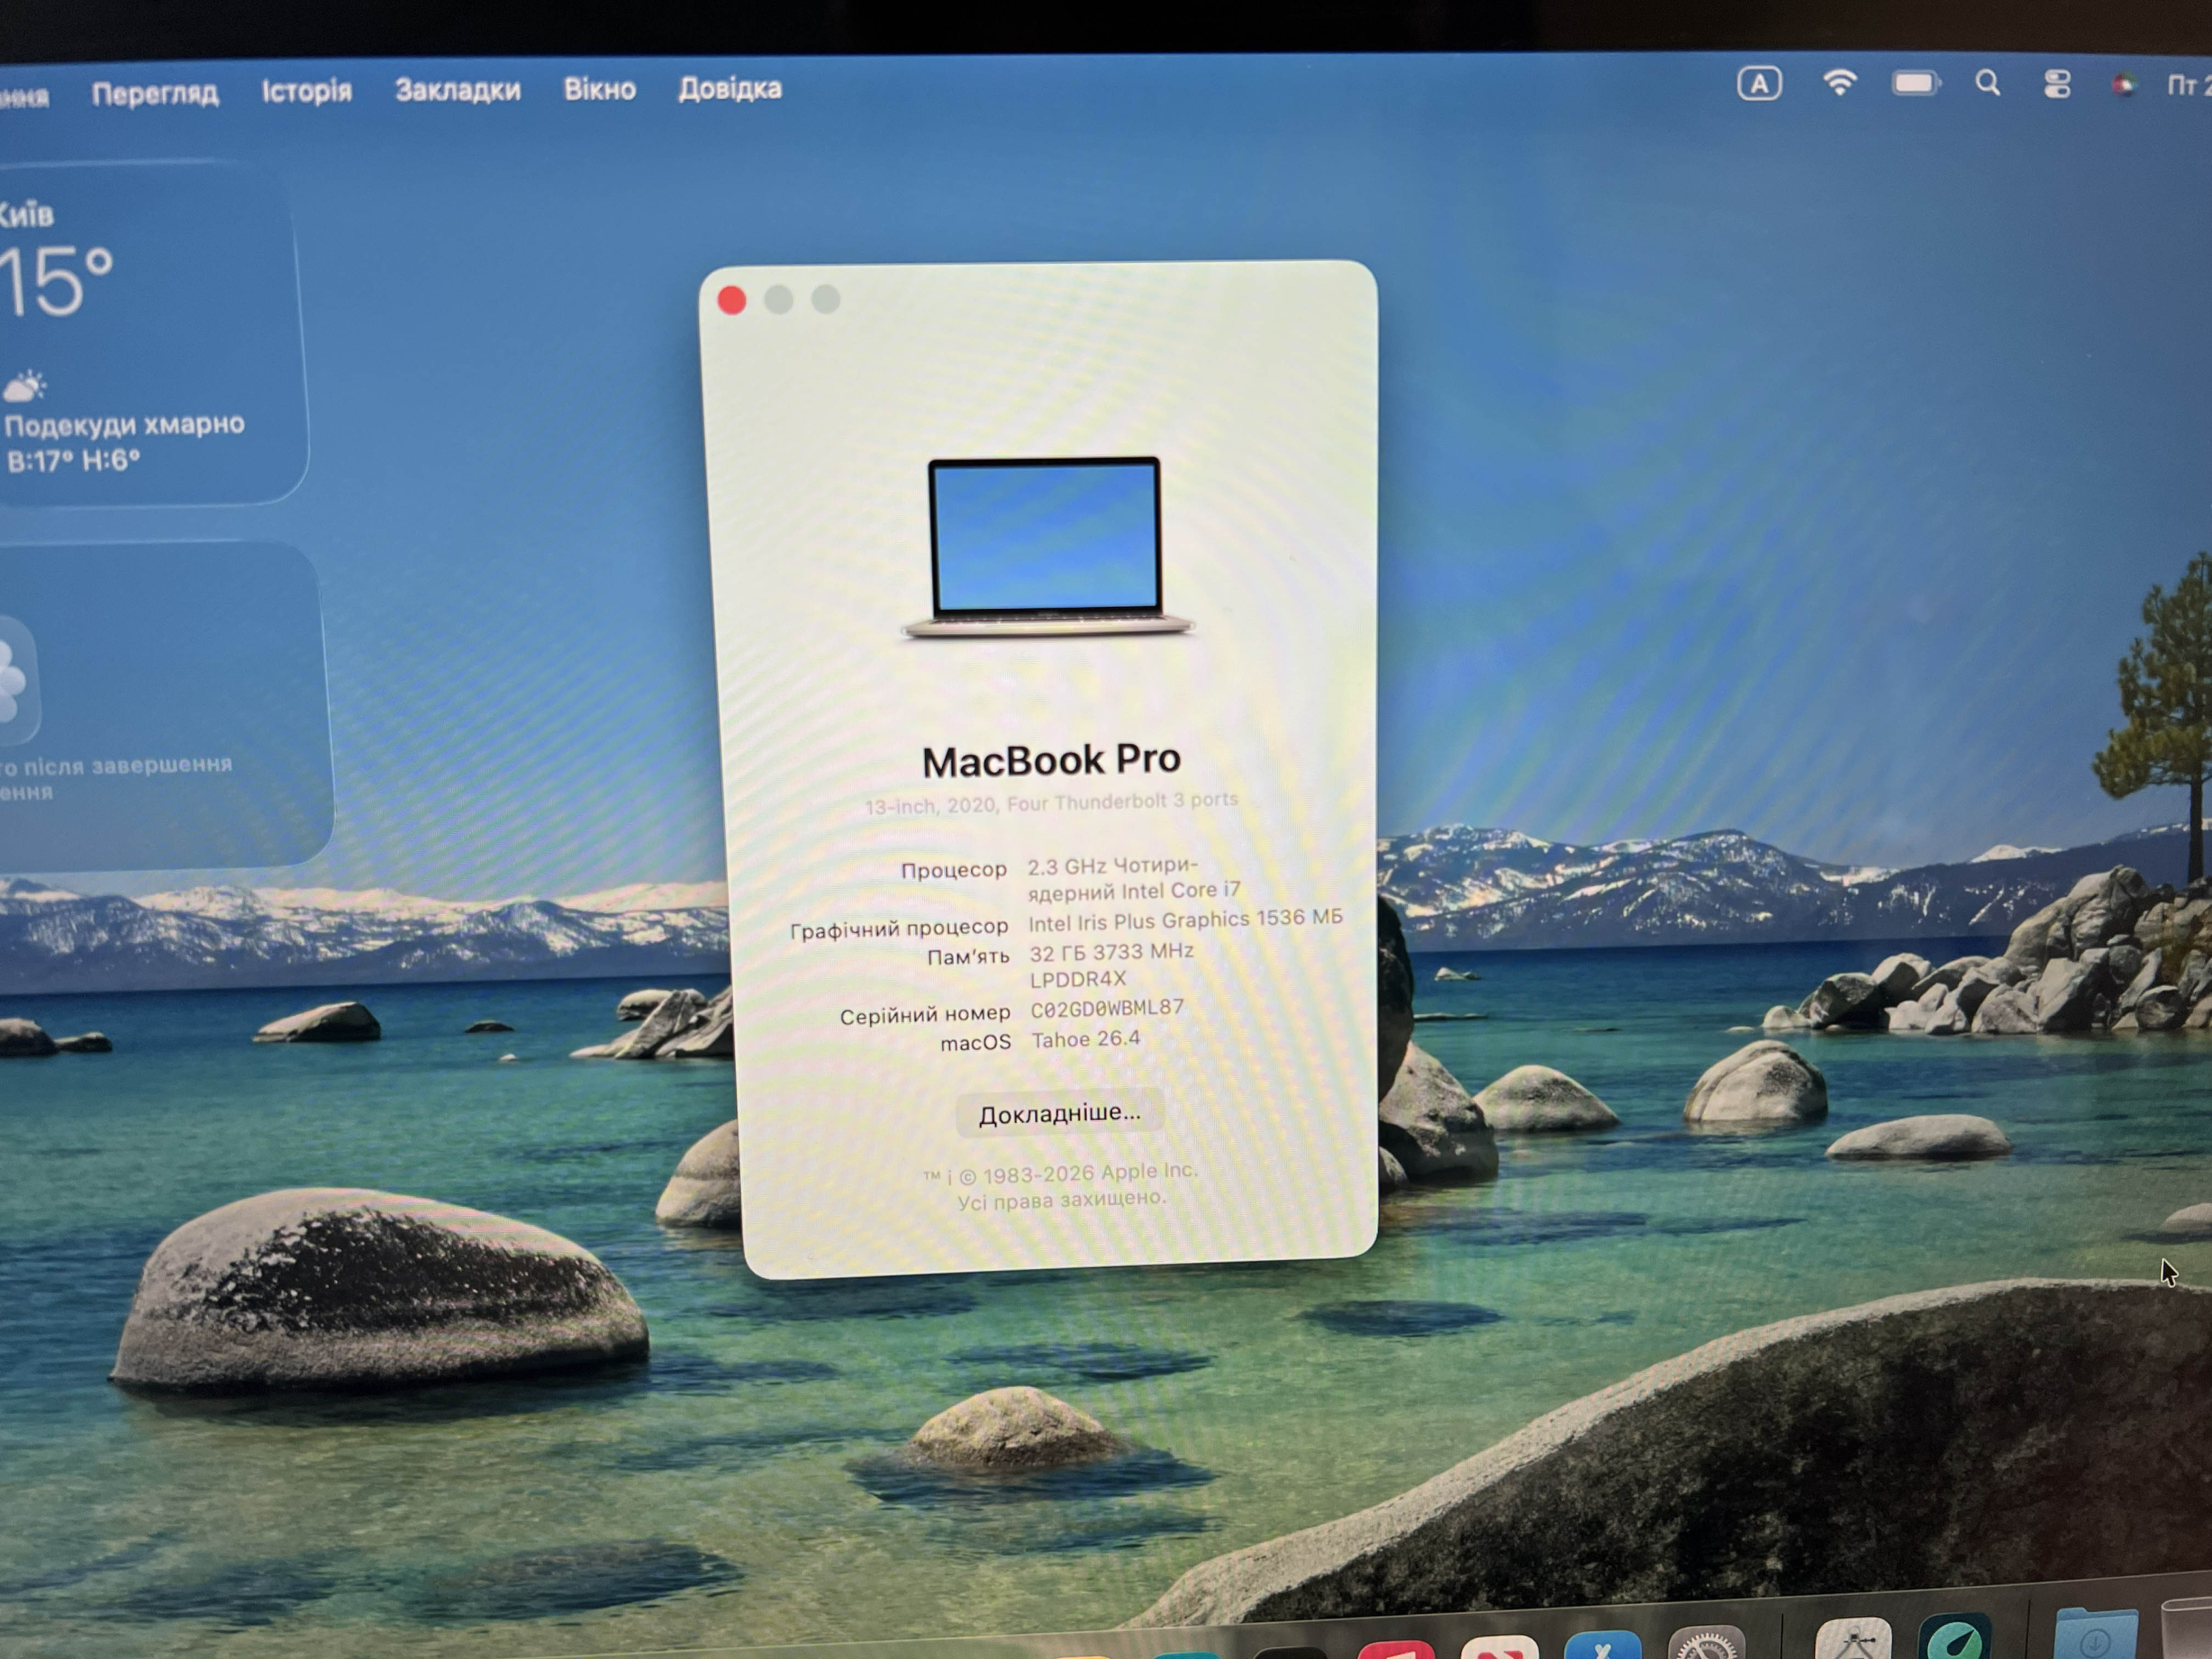Click serial number C02GD0WBML87
This screenshot has height=1659, width=2212.
coord(1107,1009)
